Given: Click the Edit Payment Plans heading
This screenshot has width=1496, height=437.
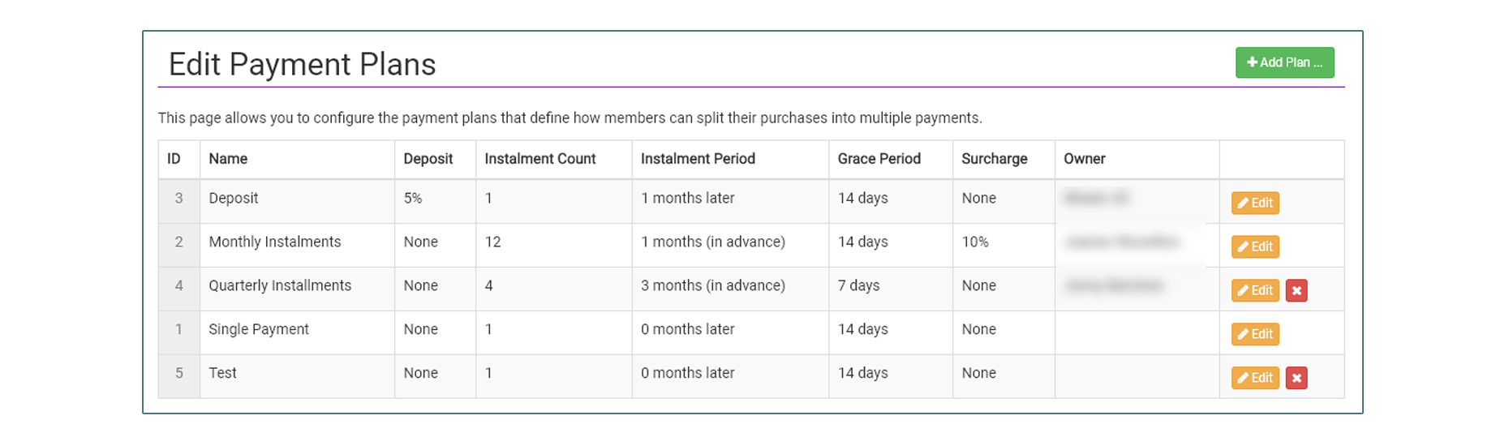Looking at the screenshot, I should click(302, 64).
